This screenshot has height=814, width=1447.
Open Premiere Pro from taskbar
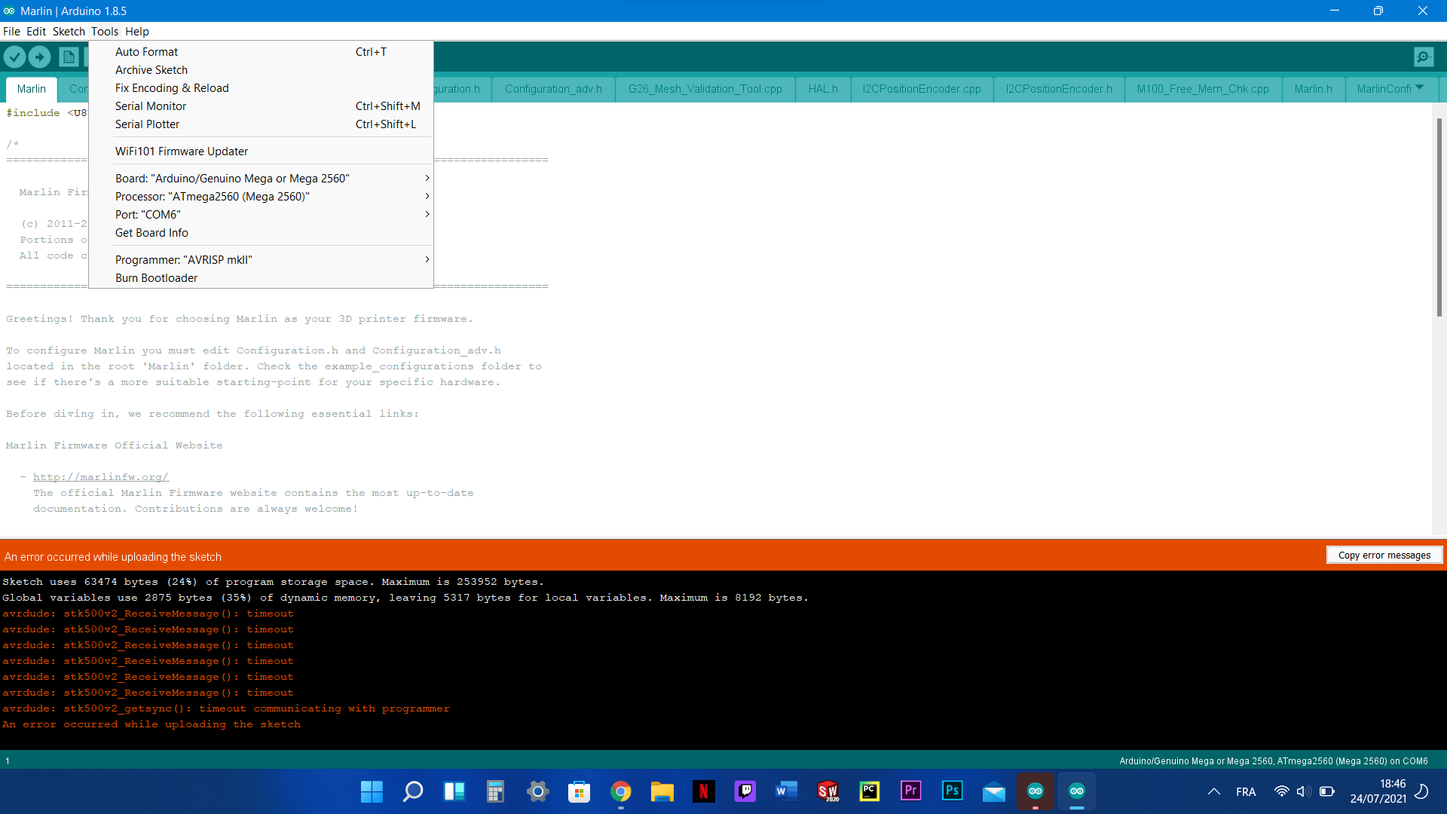pos(910,791)
